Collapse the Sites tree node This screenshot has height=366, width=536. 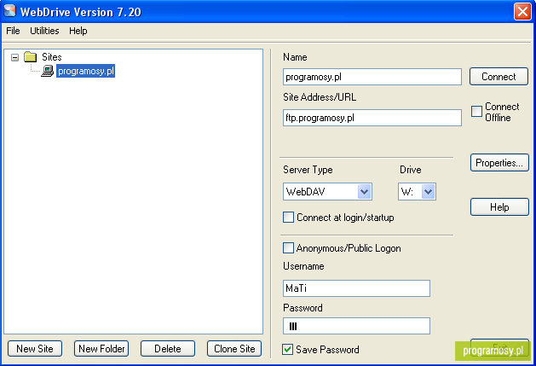pos(14,57)
